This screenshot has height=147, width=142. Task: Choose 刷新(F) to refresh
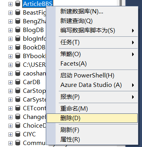coord(92,130)
